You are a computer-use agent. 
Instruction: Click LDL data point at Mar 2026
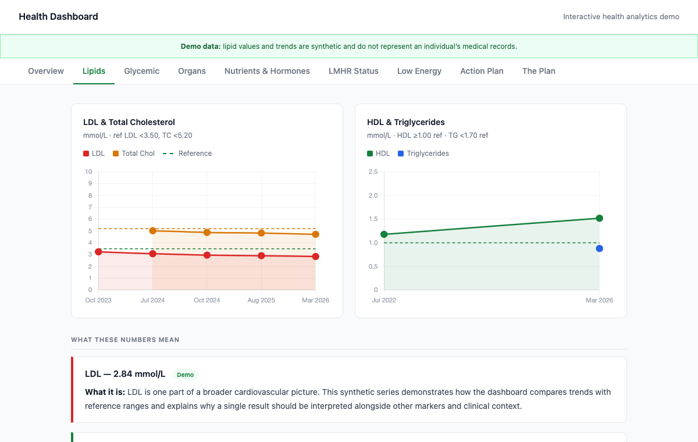coord(315,256)
